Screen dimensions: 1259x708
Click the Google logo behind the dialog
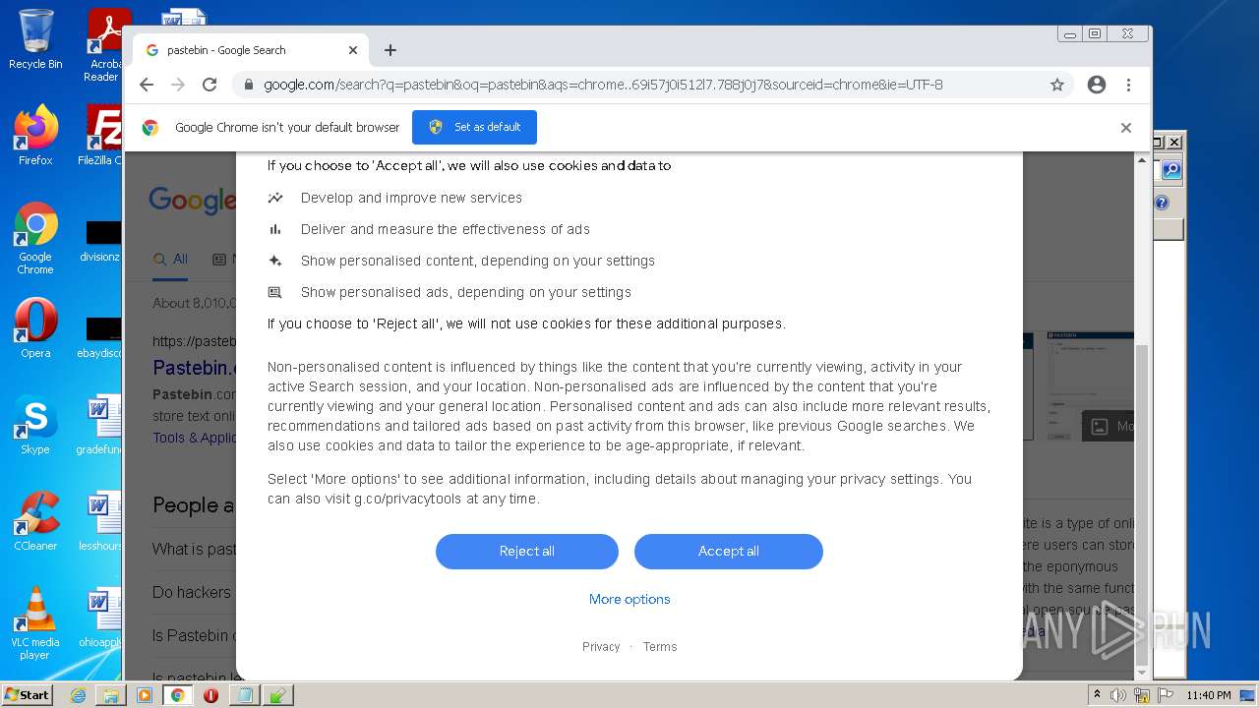(192, 201)
